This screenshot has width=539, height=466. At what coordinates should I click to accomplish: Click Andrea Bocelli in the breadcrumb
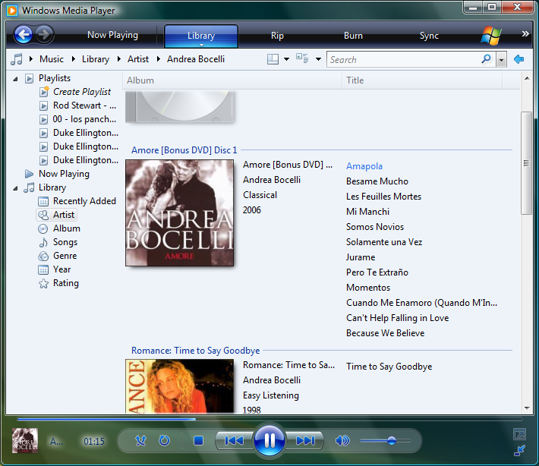point(196,59)
